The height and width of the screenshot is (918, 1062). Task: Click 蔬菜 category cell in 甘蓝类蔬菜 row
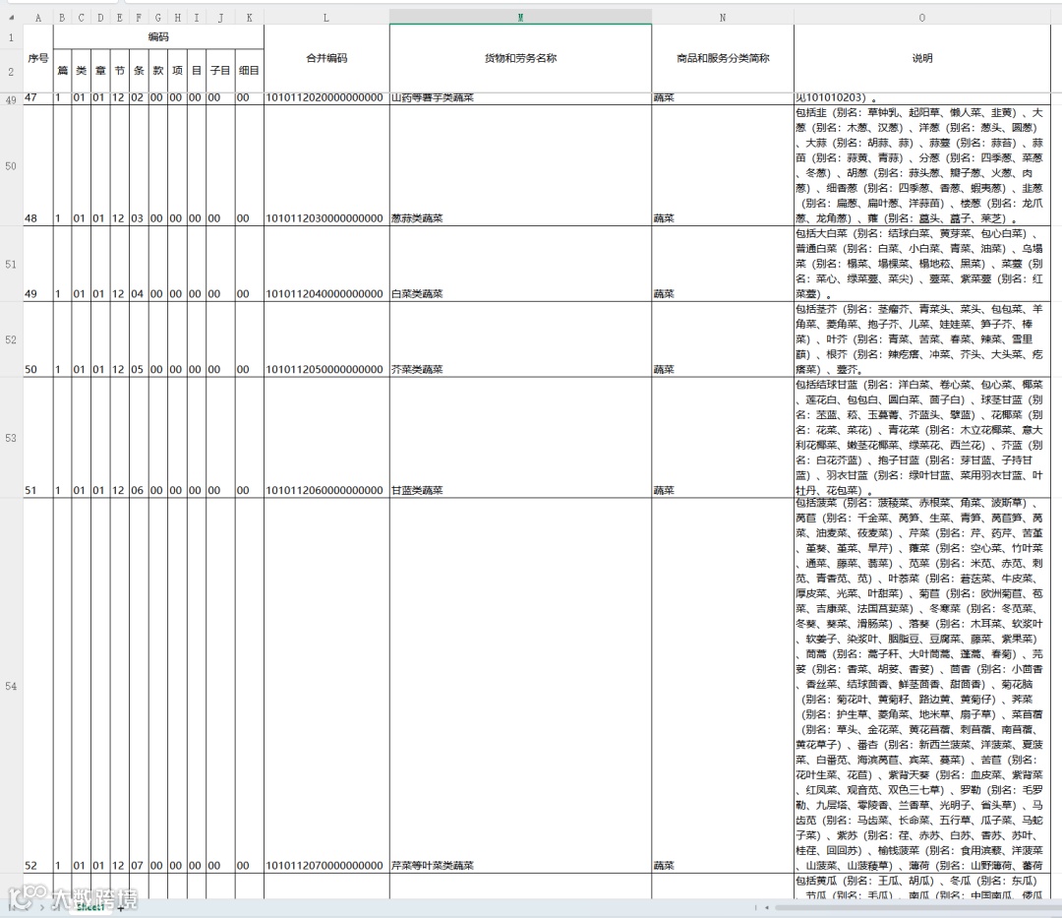723,438
